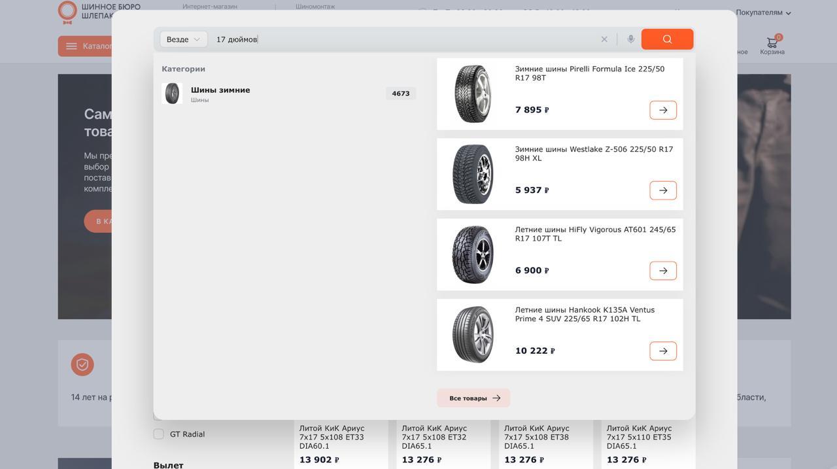Click the 4673 item count badge
Viewport: 837px width, 469px height.
tap(401, 94)
